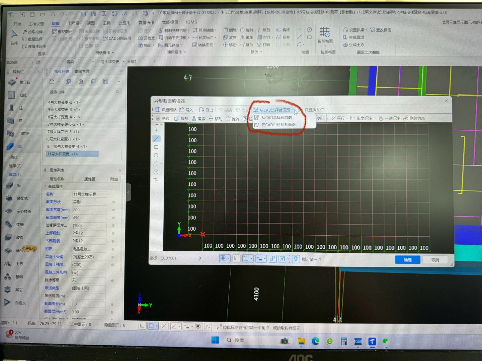The width and height of the screenshot is (482, 361).
Task: Toggle the 下部钢筋 additional-attribute checkbox
Action: coord(113,241)
